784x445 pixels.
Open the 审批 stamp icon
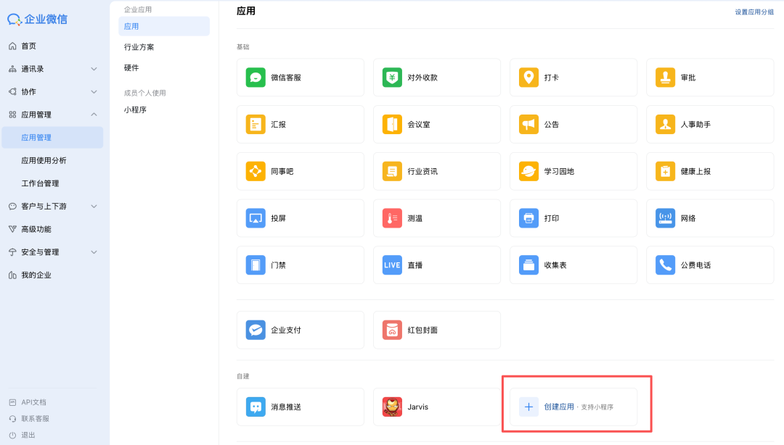[x=665, y=78]
